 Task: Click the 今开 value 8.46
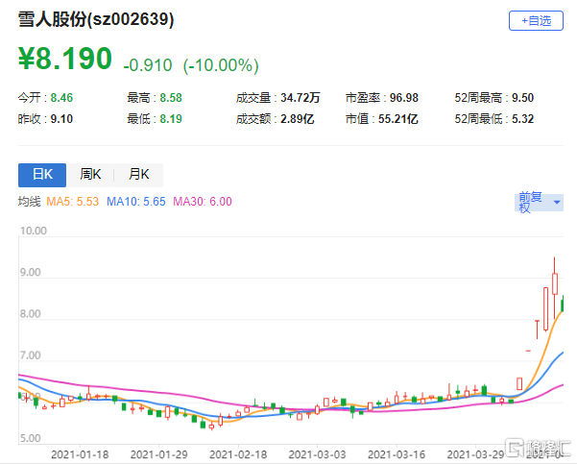pyautogui.click(x=61, y=98)
